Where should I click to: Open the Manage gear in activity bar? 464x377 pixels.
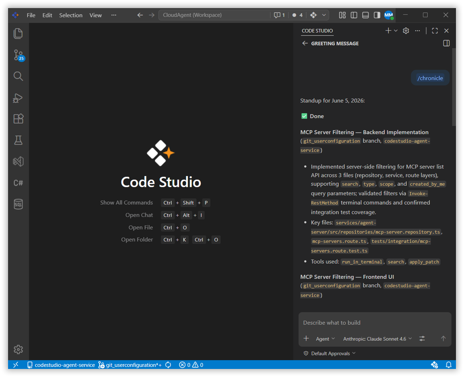[18, 350]
